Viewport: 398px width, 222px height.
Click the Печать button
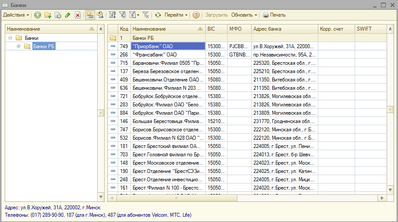tap(274, 15)
